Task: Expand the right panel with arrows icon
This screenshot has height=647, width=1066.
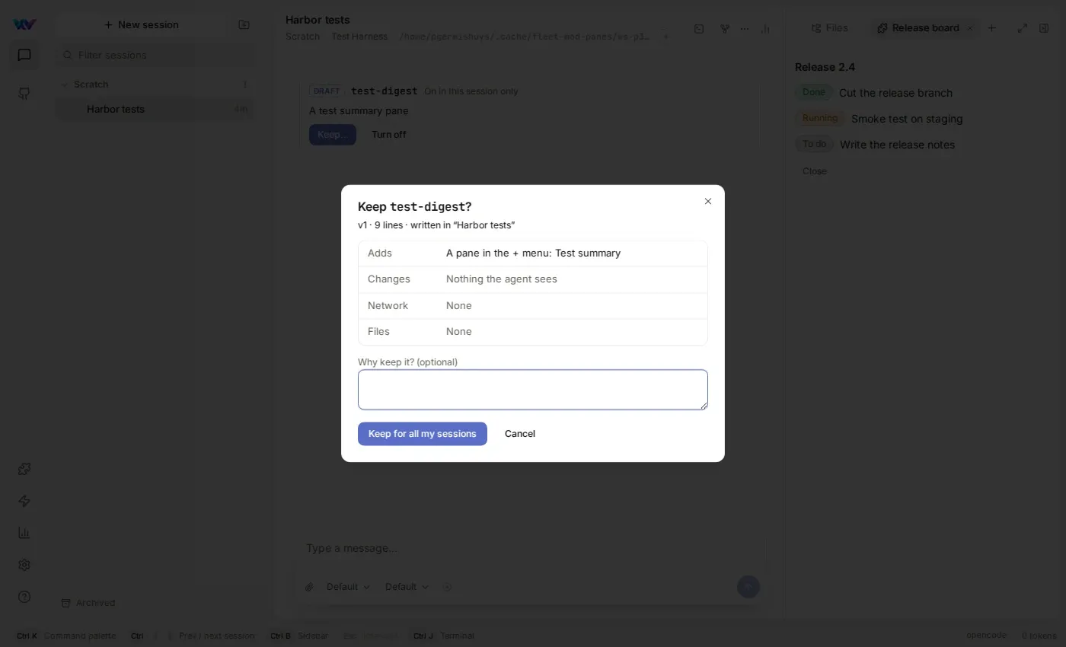Action: pyautogui.click(x=1023, y=28)
